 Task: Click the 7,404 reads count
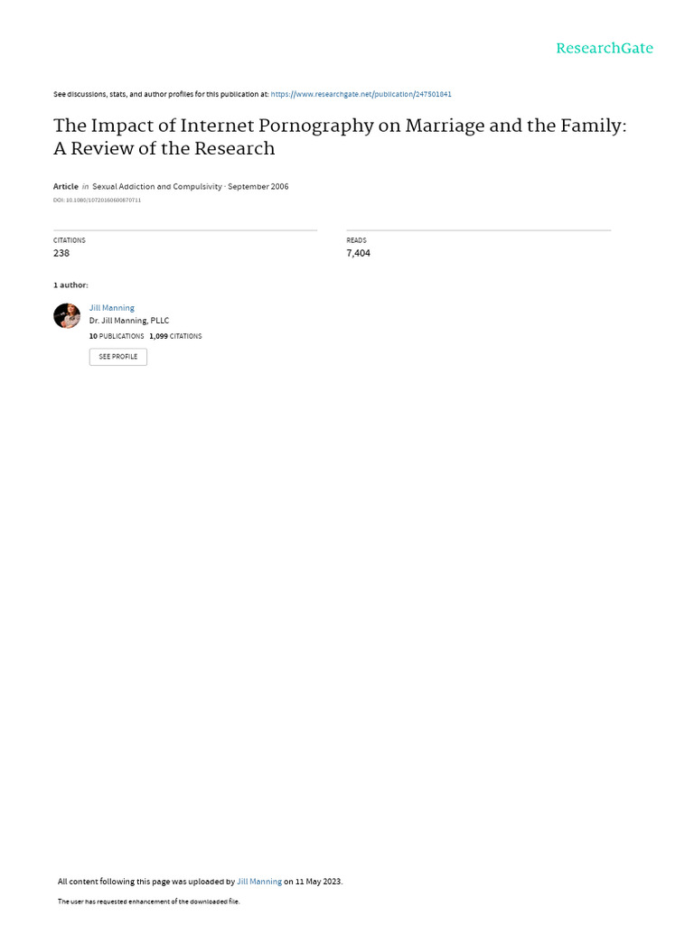[358, 253]
